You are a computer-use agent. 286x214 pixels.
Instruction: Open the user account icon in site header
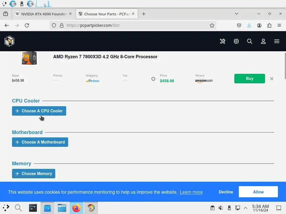263,41
